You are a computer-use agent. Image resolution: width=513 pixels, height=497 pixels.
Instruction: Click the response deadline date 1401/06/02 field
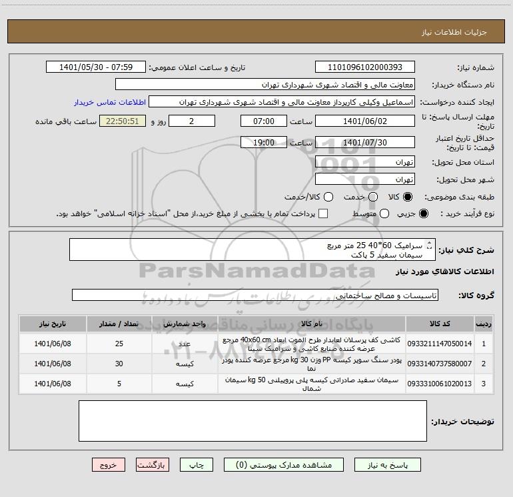tap(365, 121)
